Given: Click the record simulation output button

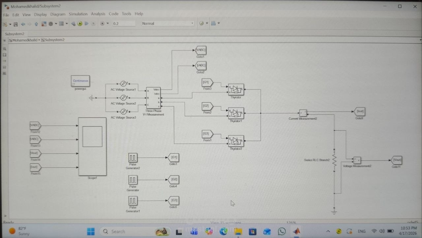Looking at the screenshot, I should pos(102,24).
